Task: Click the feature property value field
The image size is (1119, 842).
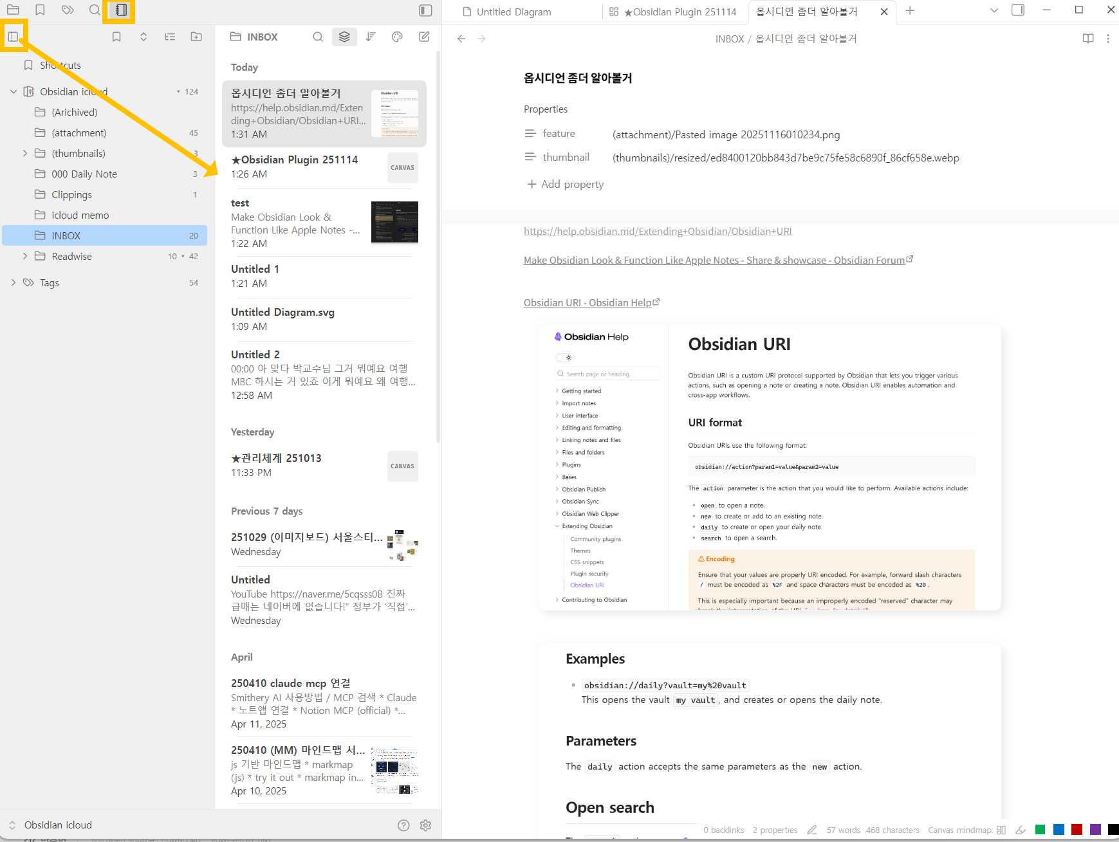Action: tap(726, 134)
